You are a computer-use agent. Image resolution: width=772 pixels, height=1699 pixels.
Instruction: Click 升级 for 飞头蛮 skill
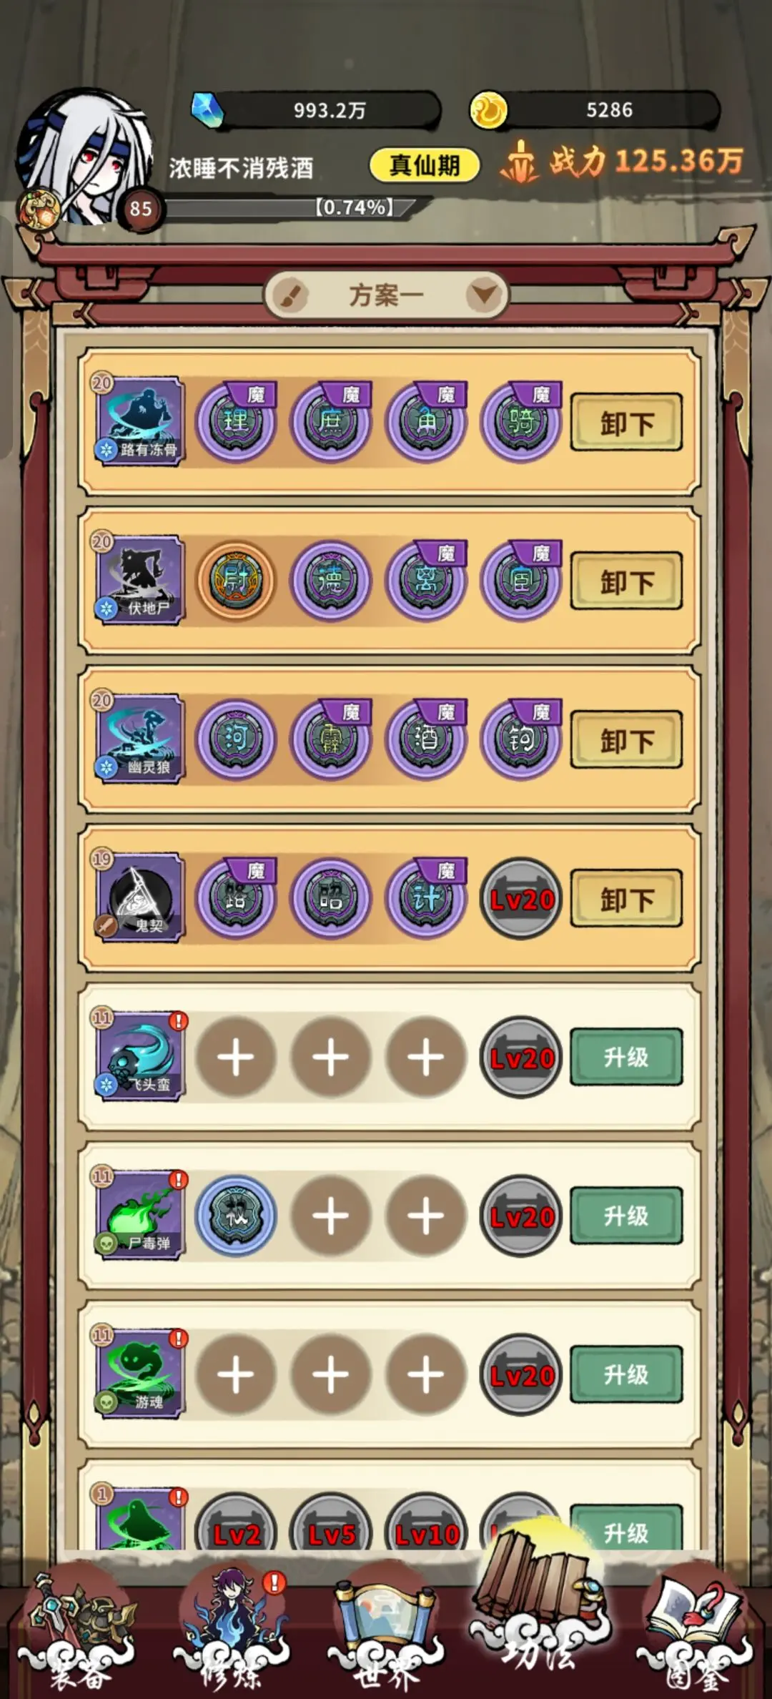pos(626,1057)
